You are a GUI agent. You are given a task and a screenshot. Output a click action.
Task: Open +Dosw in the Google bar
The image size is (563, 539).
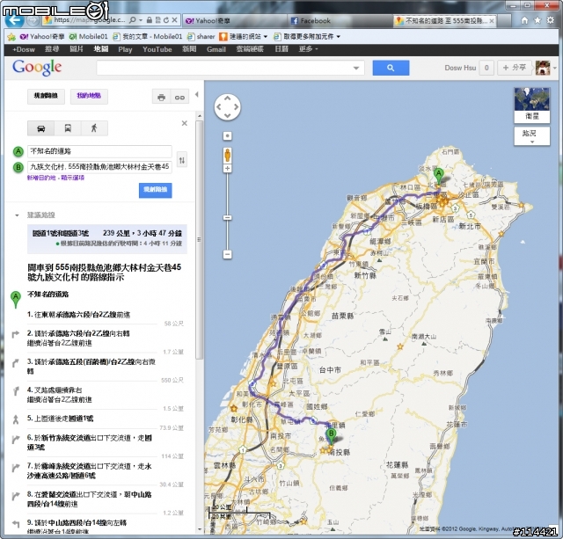coord(24,49)
